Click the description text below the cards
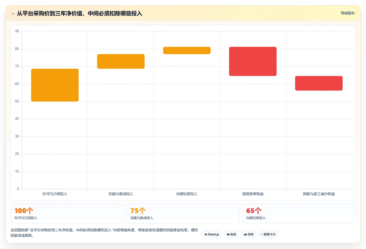This screenshot has height=249, width=366. click(x=104, y=233)
